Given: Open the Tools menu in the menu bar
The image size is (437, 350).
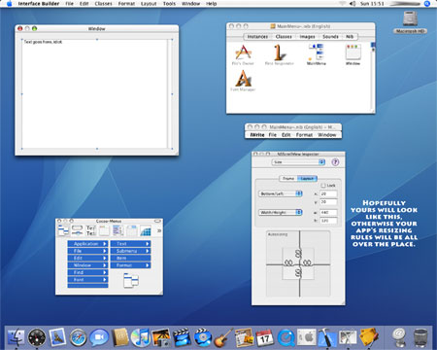Looking at the screenshot, I should pyautogui.click(x=169, y=4).
